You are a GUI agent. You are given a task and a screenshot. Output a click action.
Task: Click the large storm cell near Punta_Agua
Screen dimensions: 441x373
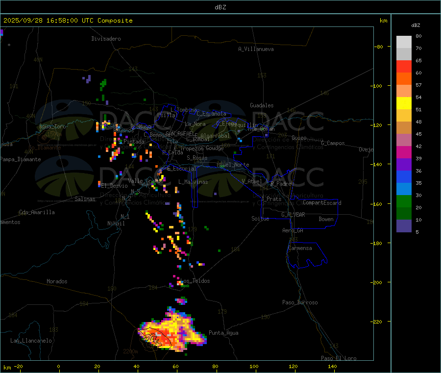(172, 332)
